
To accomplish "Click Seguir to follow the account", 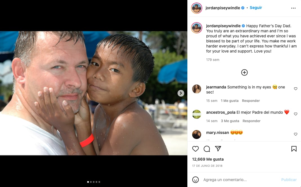I will (x=256, y=8).
